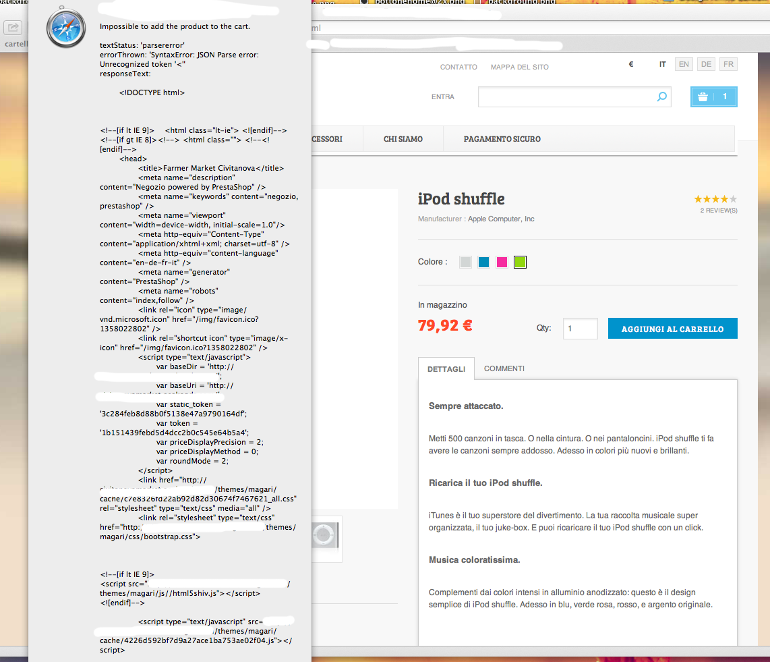Click the 79,92 € price
Screen dimensions: 770x662
445,325
